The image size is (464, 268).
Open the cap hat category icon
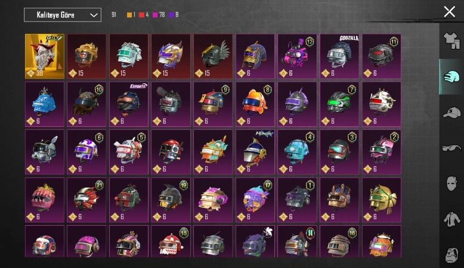click(451, 113)
